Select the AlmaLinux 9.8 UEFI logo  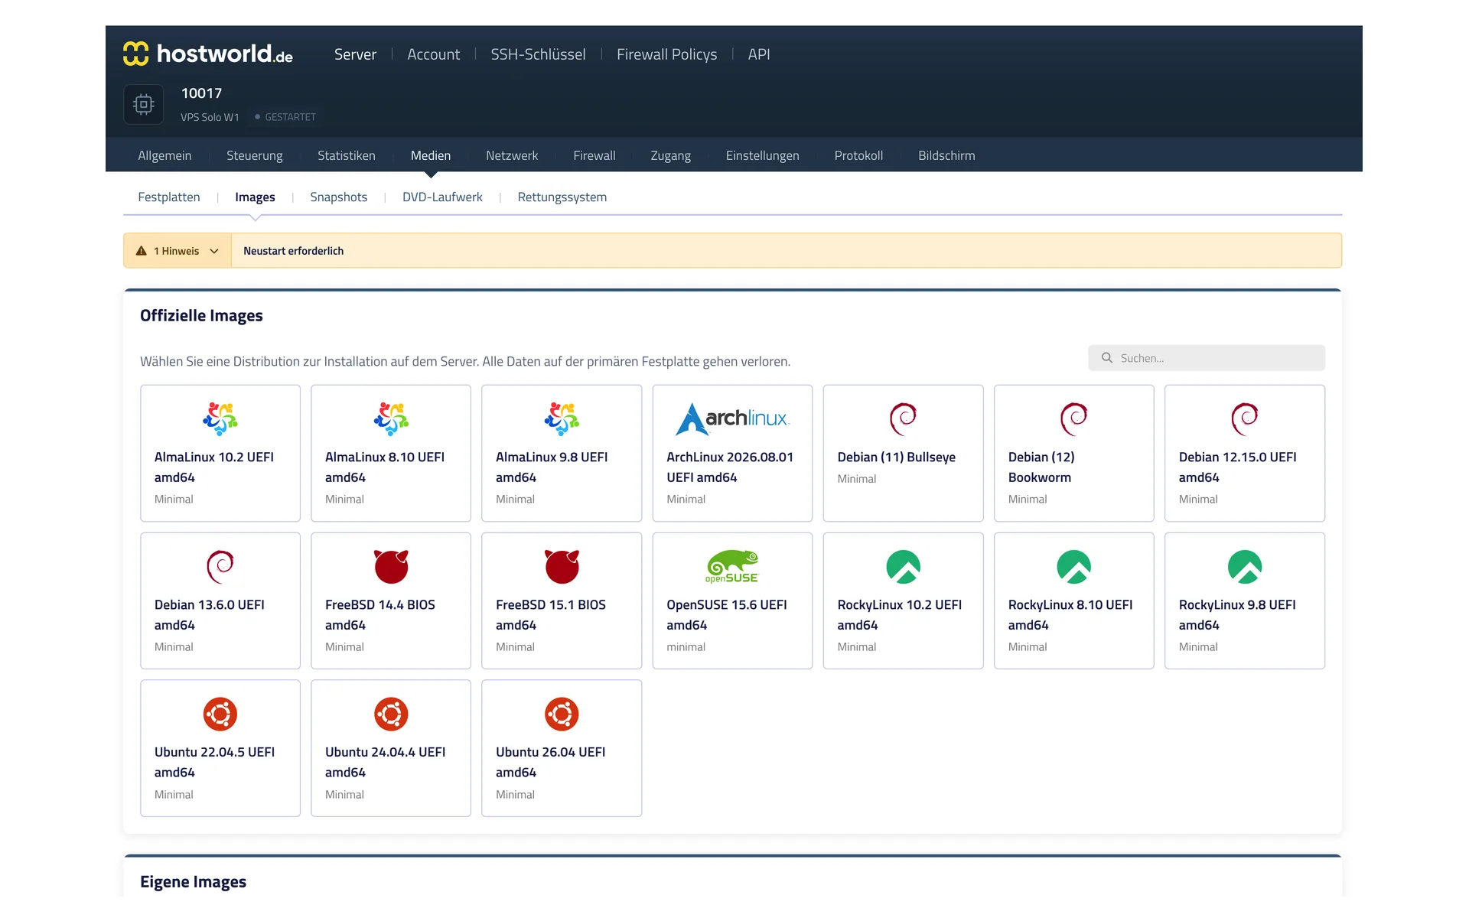pyautogui.click(x=562, y=418)
